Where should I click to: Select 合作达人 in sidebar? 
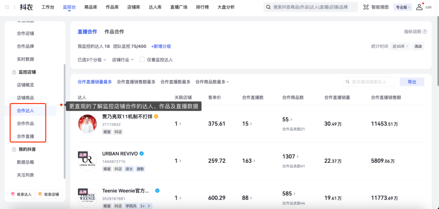[26, 110]
